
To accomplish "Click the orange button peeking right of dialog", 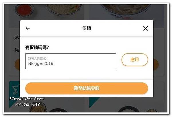I will 156,65.
